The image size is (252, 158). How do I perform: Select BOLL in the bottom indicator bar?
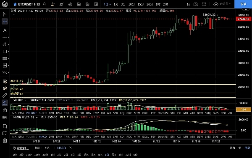(39, 148)
